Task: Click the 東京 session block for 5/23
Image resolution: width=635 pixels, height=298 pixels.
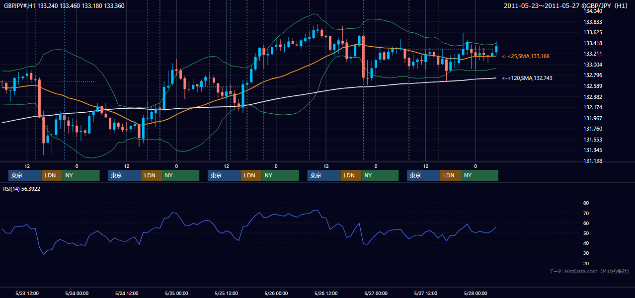Action: (25, 175)
